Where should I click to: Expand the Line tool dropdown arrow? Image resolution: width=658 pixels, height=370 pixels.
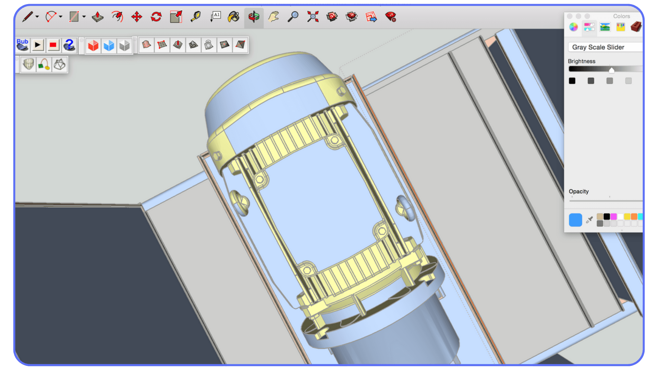point(37,16)
